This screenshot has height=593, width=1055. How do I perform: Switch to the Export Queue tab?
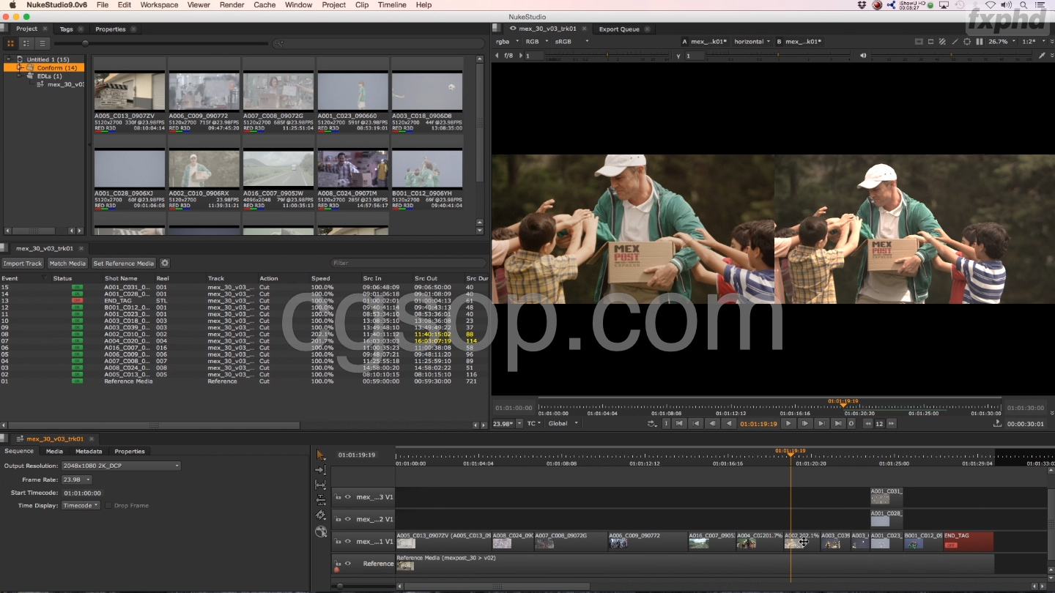point(618,29)
